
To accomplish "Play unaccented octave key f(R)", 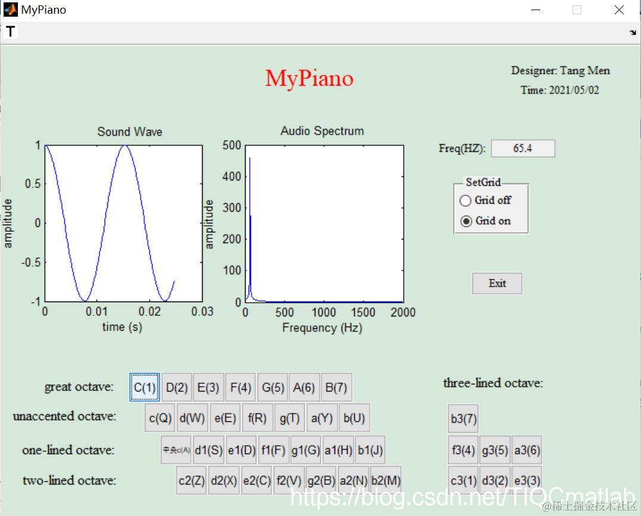I will [x=257, y=418].
